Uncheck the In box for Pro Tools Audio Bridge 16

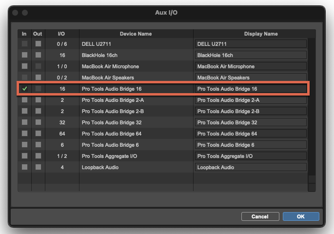pyautogui.click(x=25, y=89)
